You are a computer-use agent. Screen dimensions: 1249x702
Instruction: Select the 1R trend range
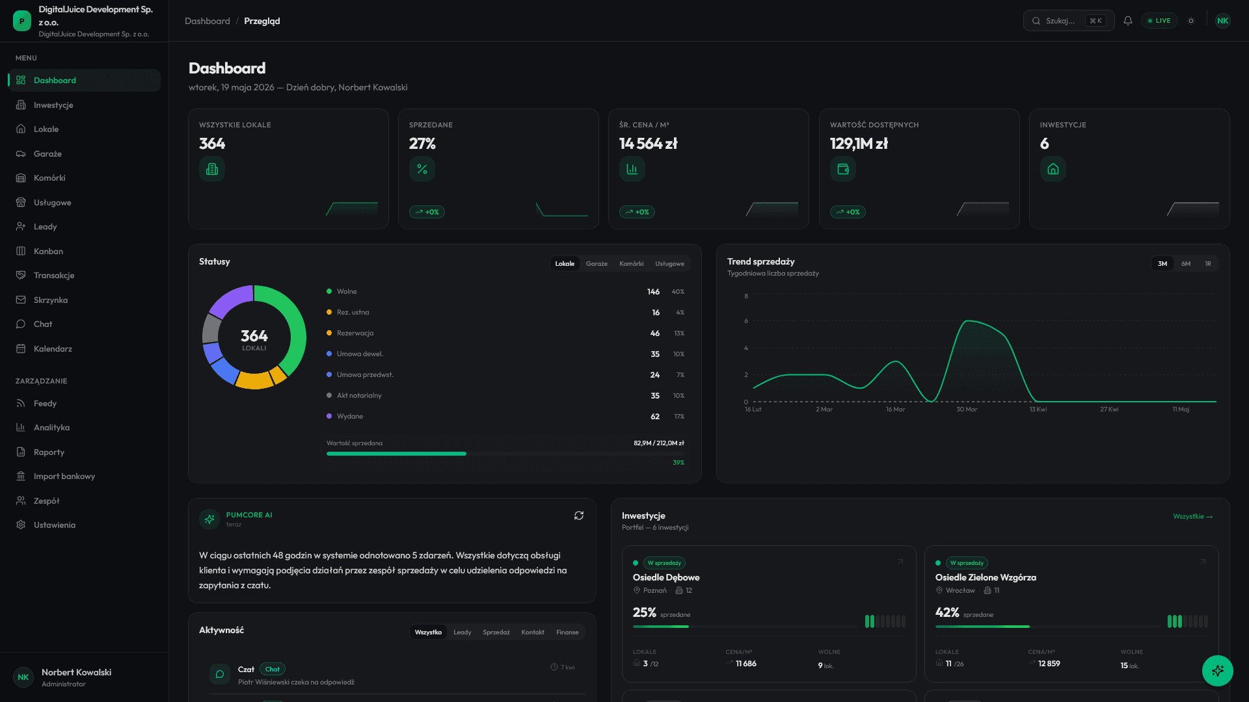point(1208,264)
